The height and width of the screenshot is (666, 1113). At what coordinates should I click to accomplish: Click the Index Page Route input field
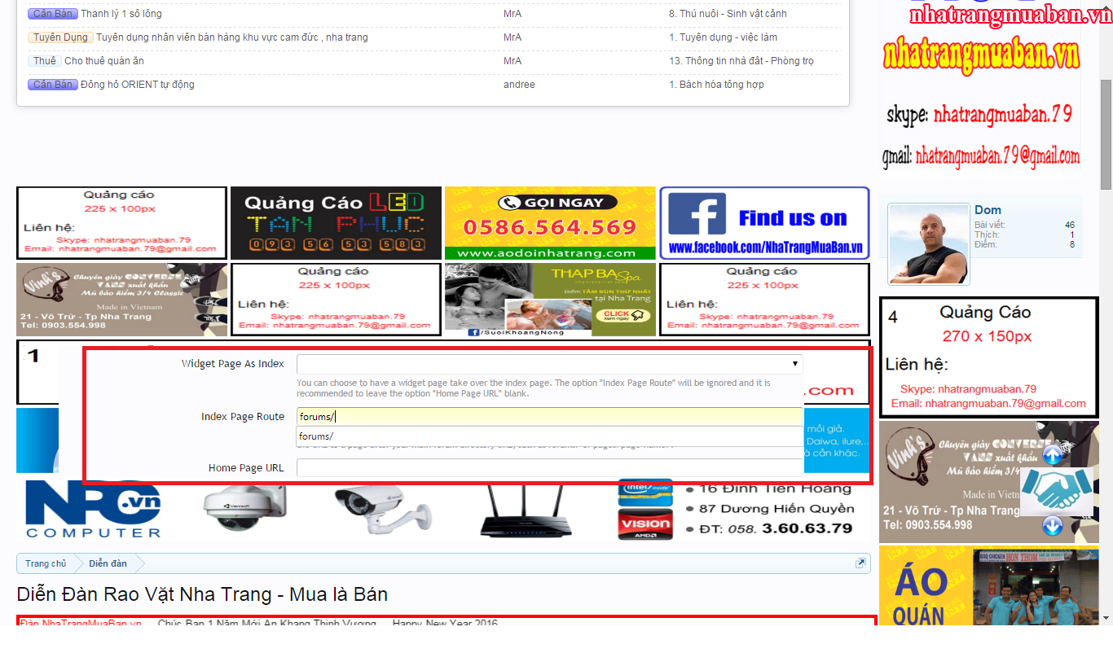(x=549, y=417)
